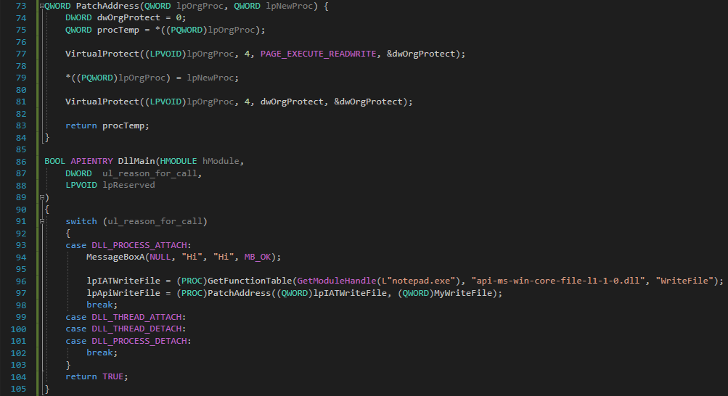728x396 pixels.
Task: Click "api-ms-win-core-file-l1-1-0.dll" string
Action: point(558,281)
